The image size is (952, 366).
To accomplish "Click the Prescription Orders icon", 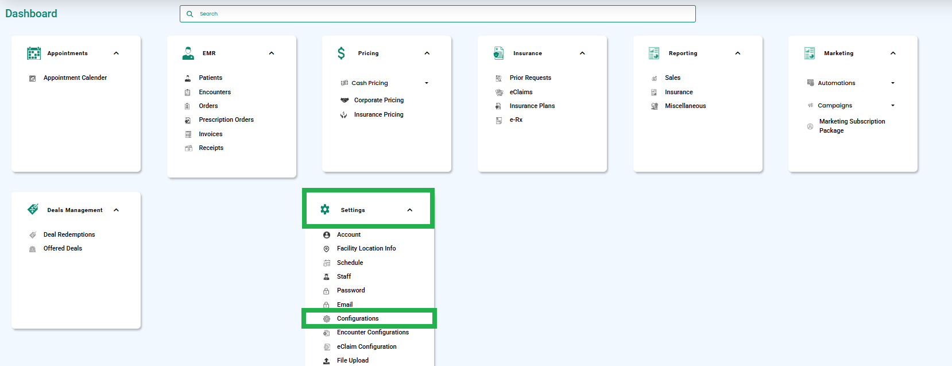I will 188,120.
